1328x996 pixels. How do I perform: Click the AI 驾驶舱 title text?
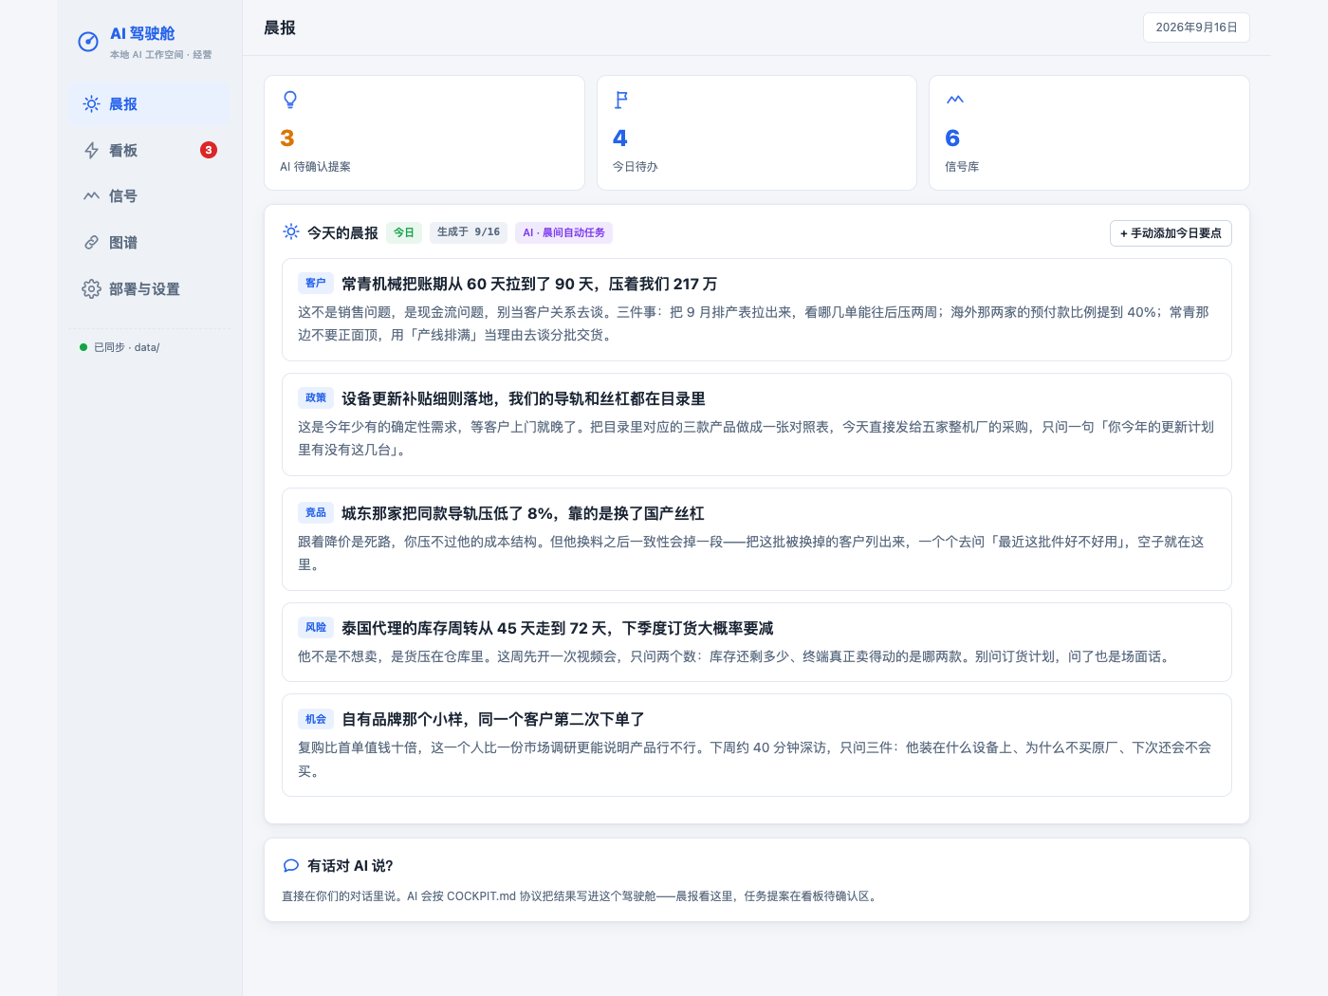[x=142, y=34]
